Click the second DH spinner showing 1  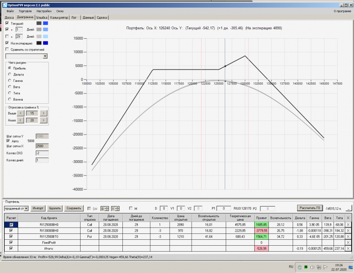115,209
